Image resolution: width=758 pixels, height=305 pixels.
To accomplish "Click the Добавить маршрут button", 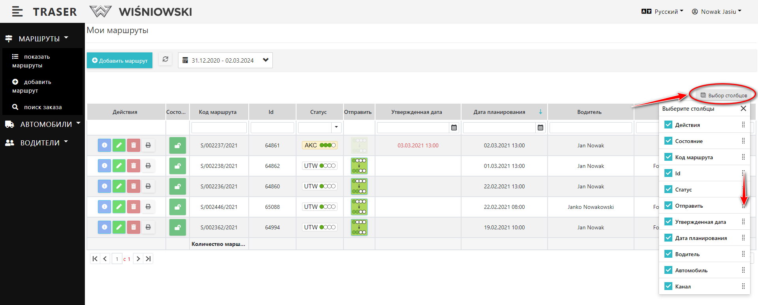I will pos(120,61).
